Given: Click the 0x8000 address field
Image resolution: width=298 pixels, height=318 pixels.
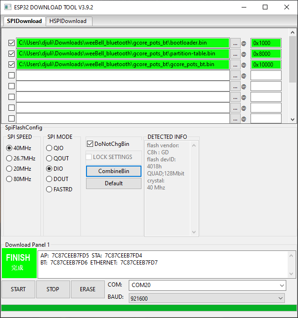Looking at the screenshot, I should (x=266, y=54).
